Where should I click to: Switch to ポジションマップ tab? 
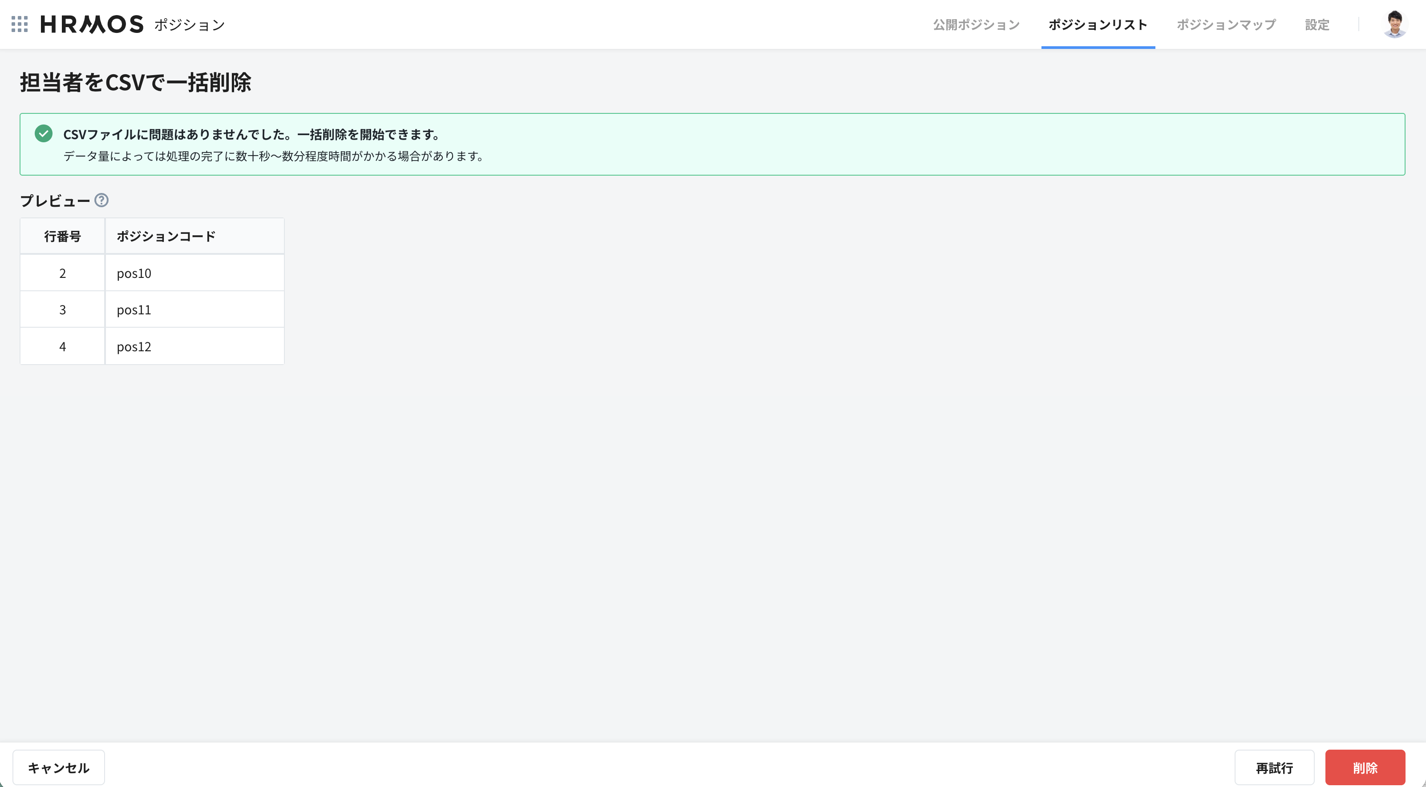click(1226, 25)
